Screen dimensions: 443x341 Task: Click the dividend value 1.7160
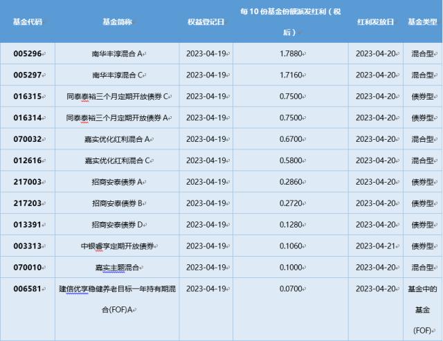[291, 75]
